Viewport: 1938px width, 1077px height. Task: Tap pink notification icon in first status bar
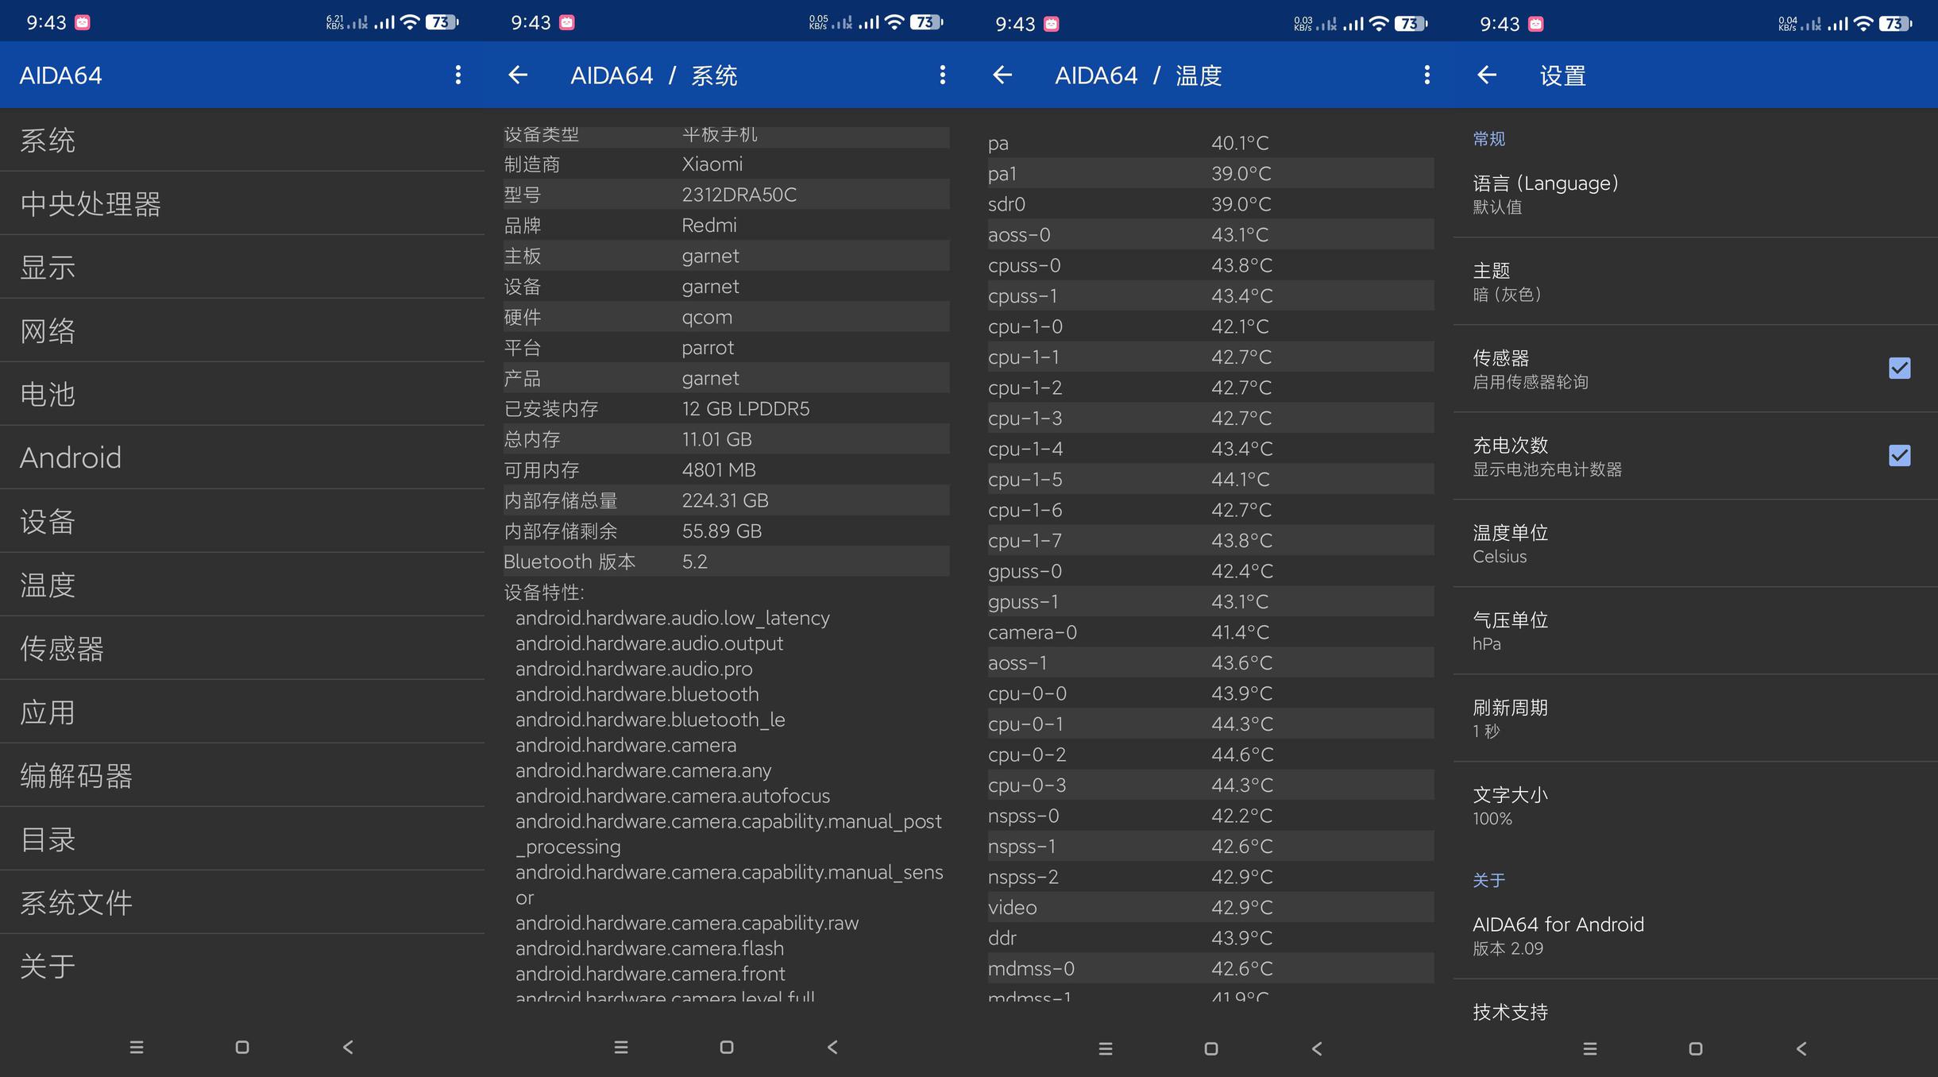click(x=83, y=22)
